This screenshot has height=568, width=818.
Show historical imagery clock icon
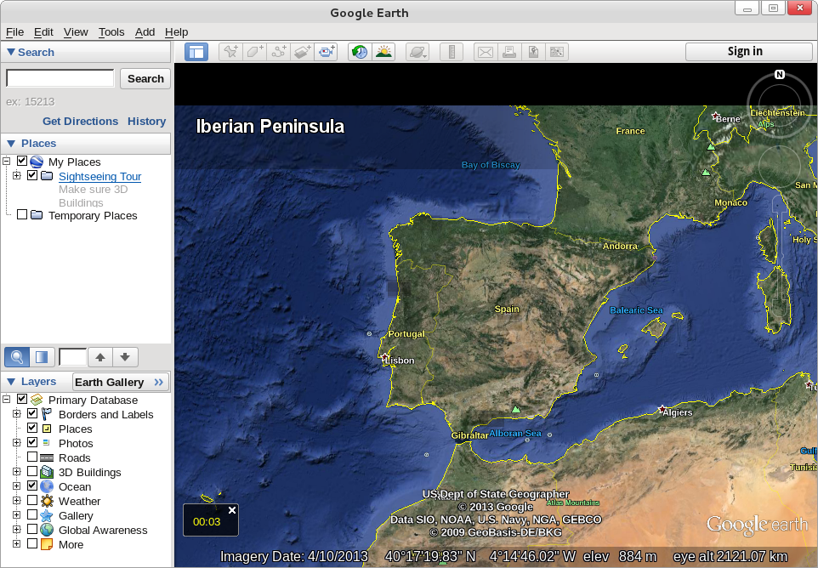click(x=360, y=52)
